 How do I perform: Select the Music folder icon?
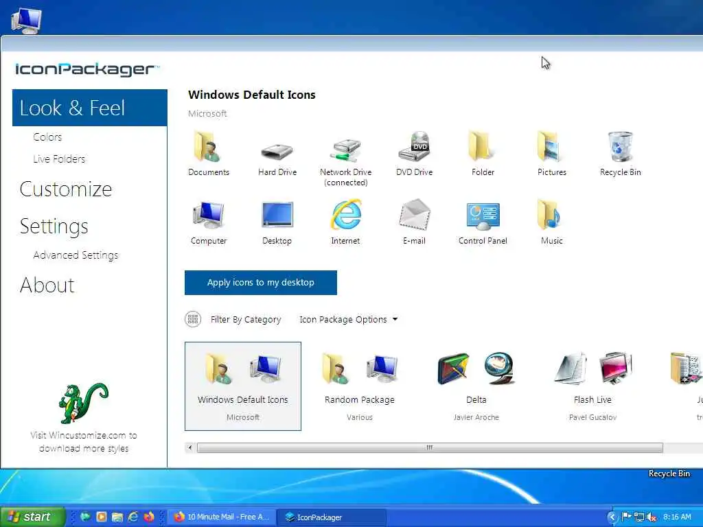551,215
